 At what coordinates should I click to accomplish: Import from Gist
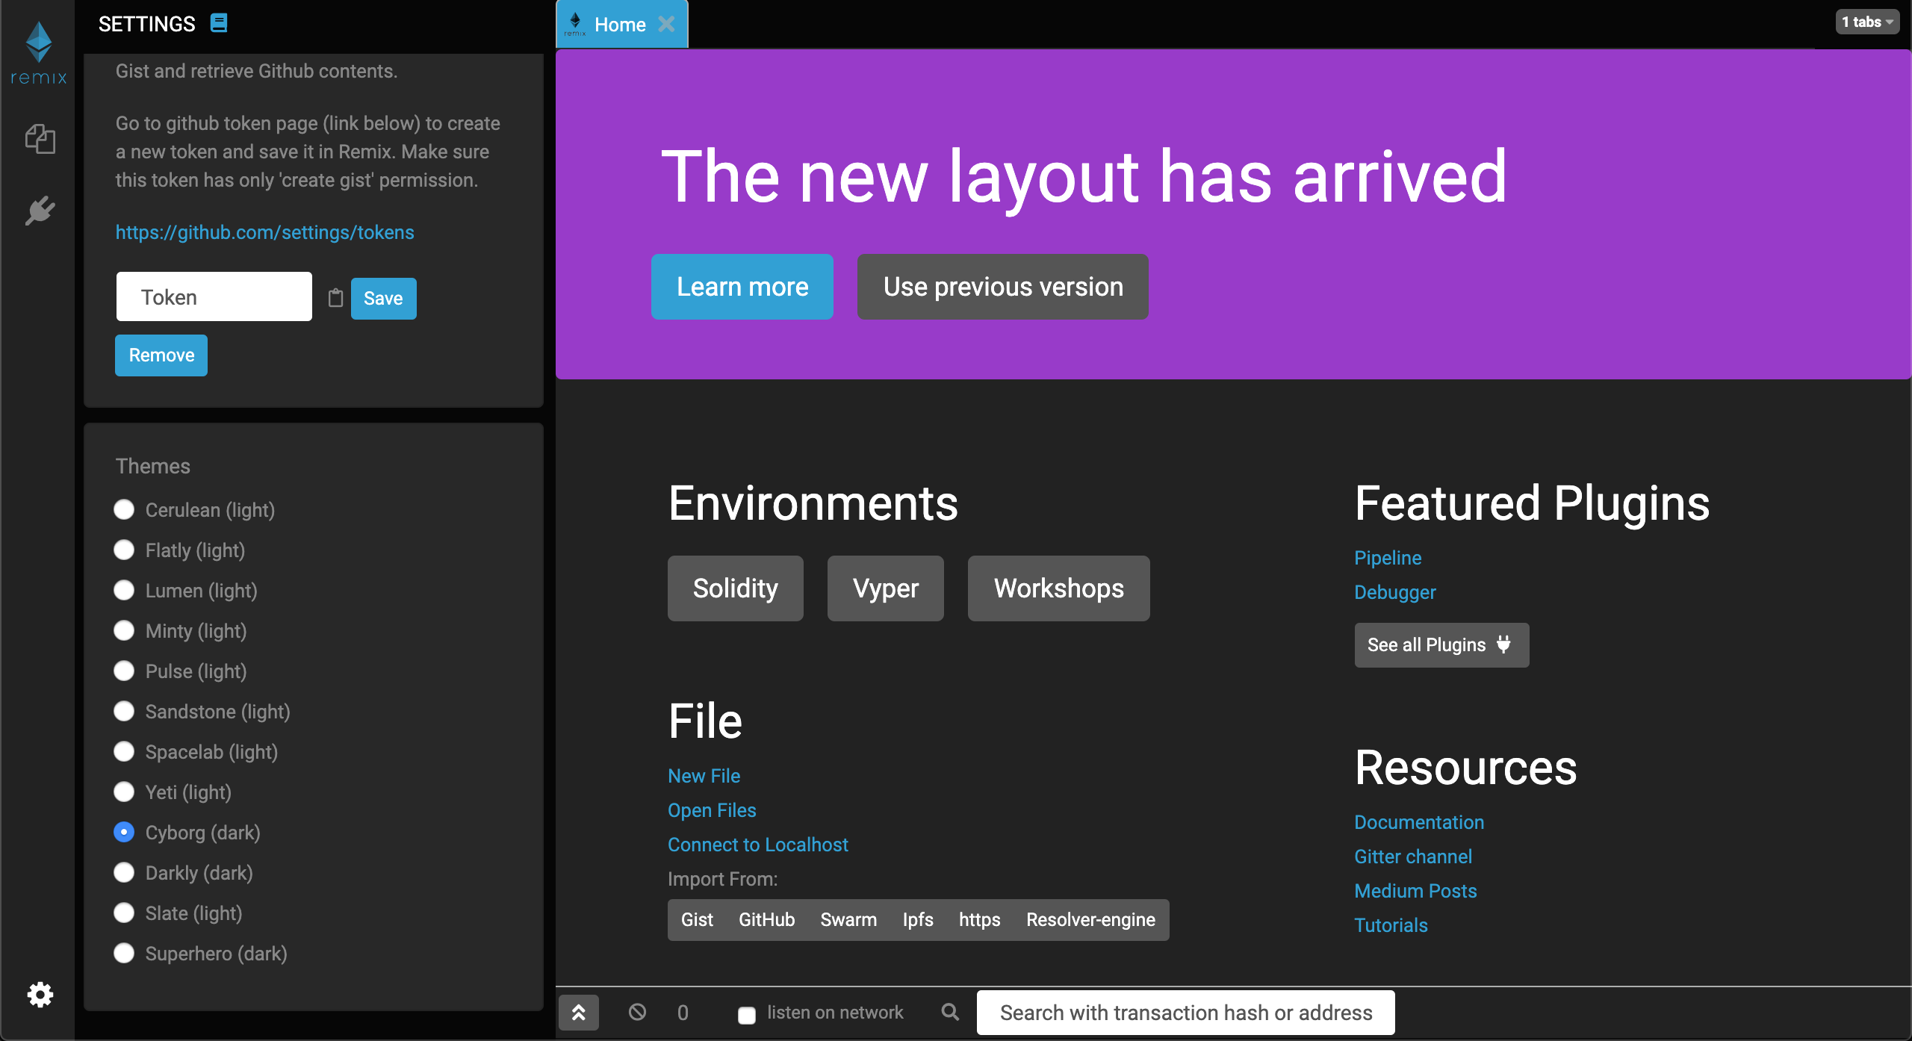(697, 920)
